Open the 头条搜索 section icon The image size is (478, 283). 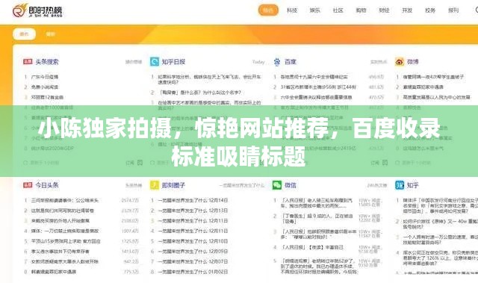[x=28, y=62]
